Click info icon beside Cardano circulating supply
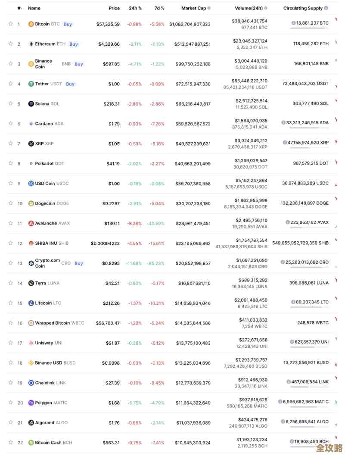This screenshot has width=345, height=456. 283,123
